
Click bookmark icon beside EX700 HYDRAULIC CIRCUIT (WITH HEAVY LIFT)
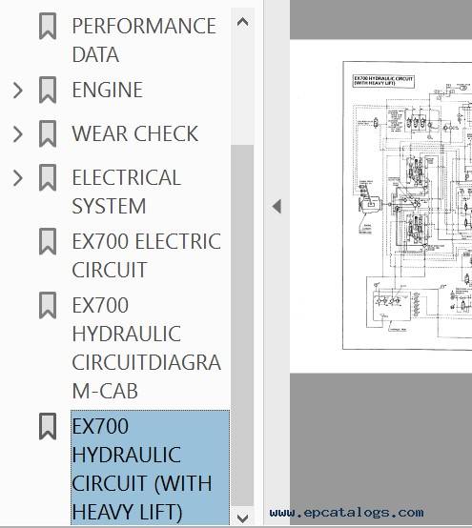48,426
